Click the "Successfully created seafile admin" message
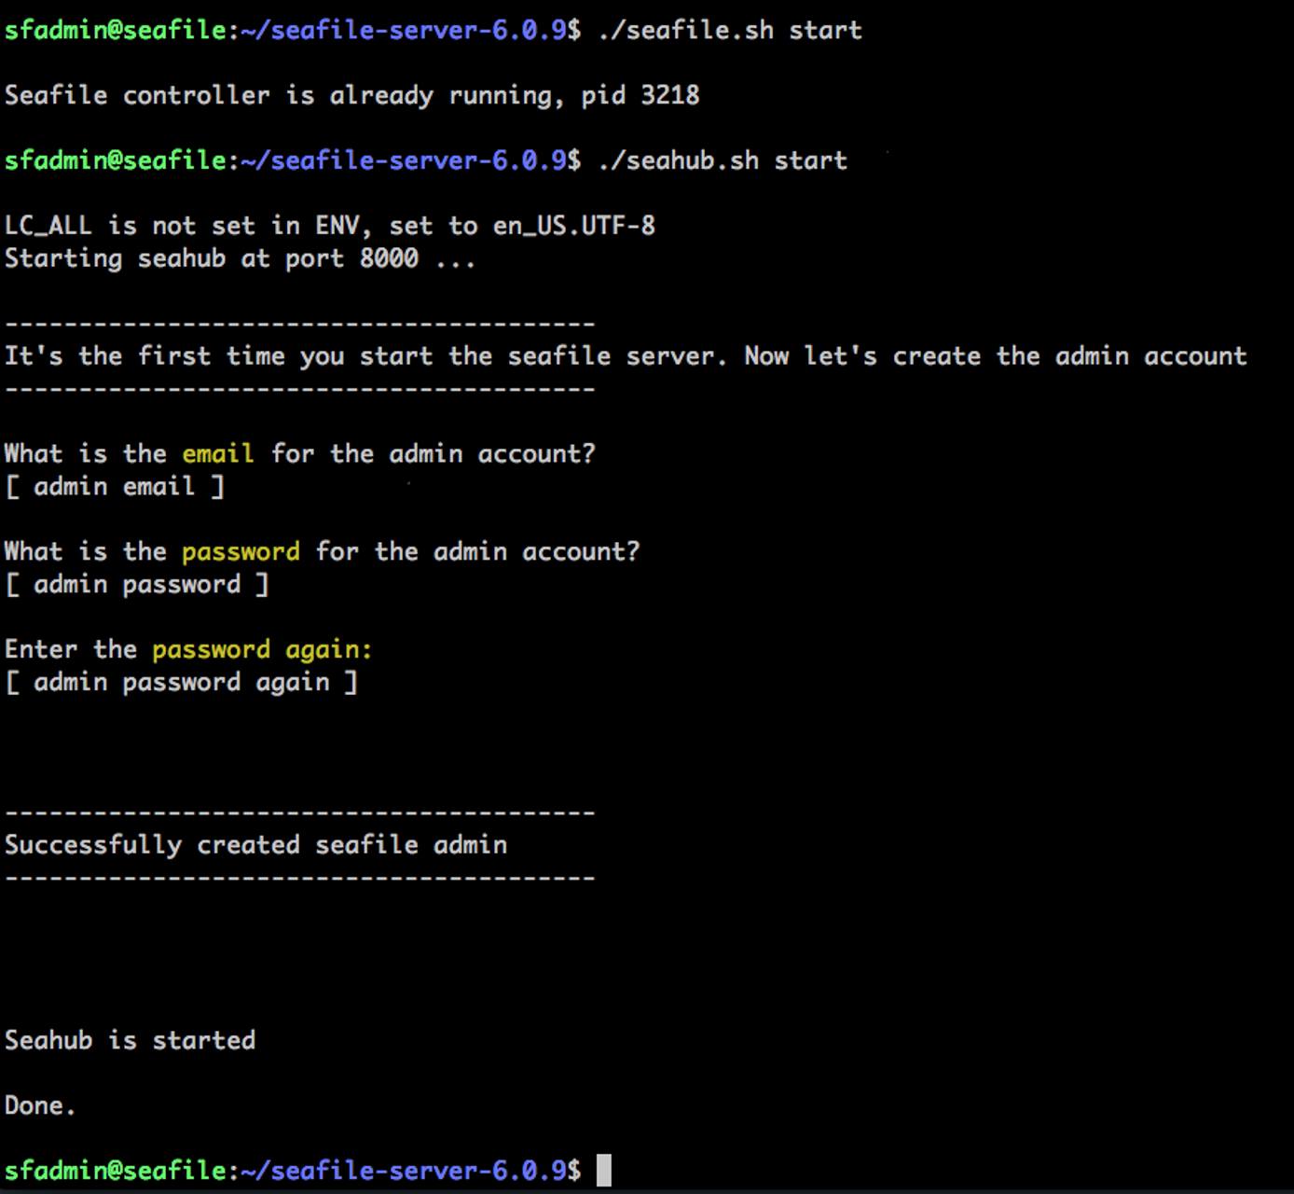The image size is (1294, 1194). 255,845
